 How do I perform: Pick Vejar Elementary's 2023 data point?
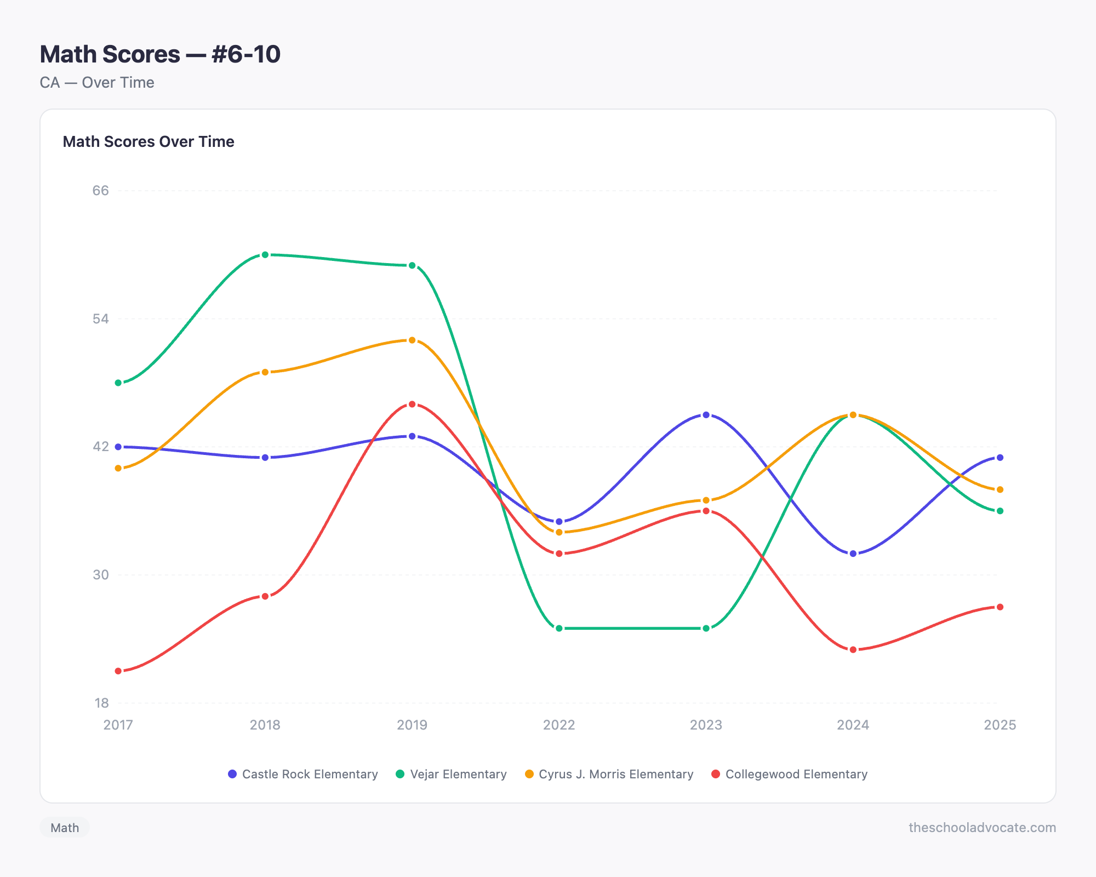tap(706, 628)
